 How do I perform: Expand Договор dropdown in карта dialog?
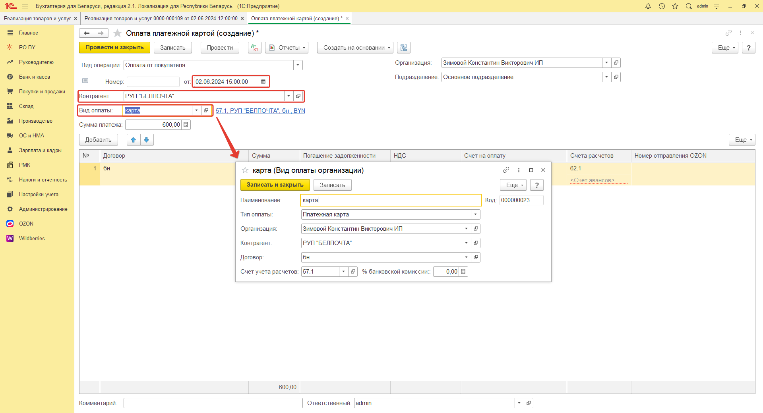[x=466, y=257]
